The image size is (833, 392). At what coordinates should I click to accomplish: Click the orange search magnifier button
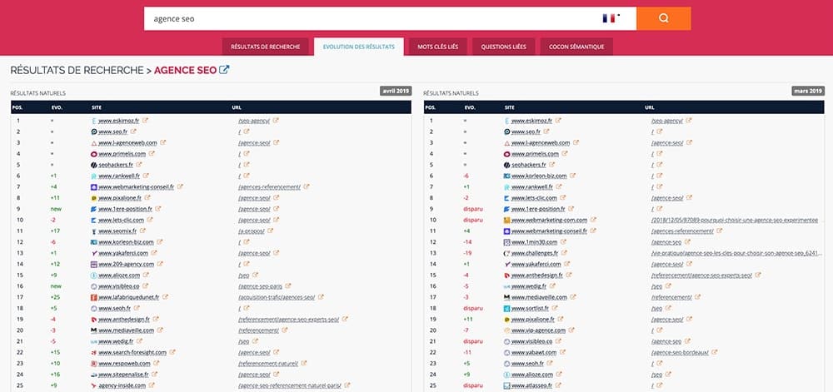pos(664,18)
